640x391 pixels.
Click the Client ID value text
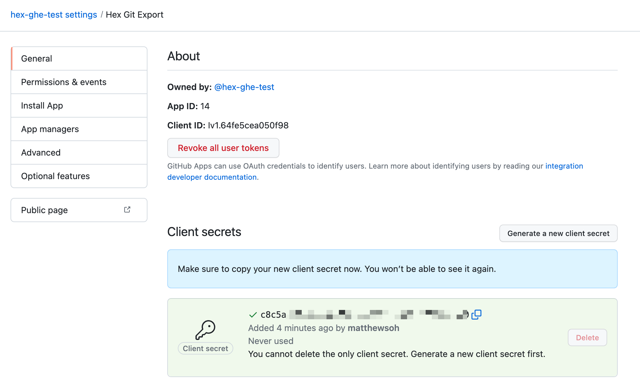tap(248, 125)
